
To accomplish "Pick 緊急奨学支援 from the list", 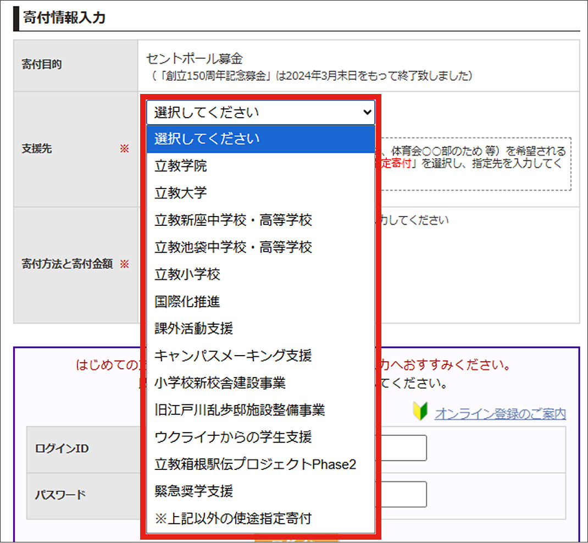I will [260, 491].
